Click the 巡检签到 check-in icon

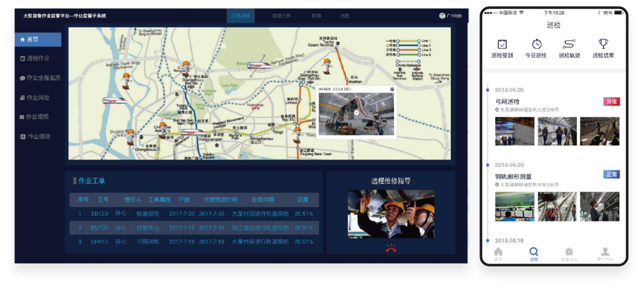(502, 44)
